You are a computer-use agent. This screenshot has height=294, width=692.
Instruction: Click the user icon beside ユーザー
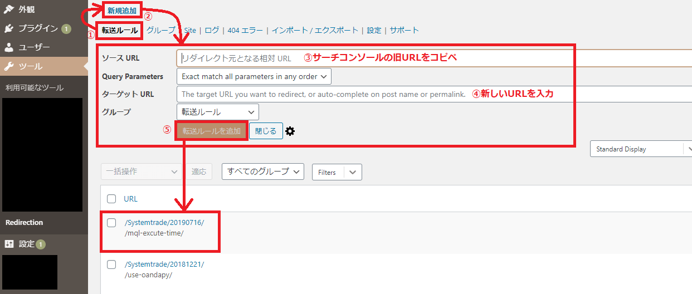(x=9, y=47)
